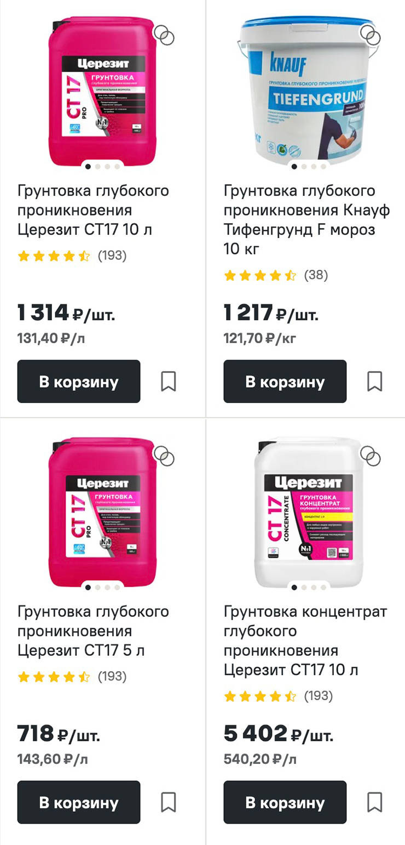Open Грунтовка Церезит CT17 10 л title link
Viewport: 405px width, 845px height.
(x=93, y=210)
